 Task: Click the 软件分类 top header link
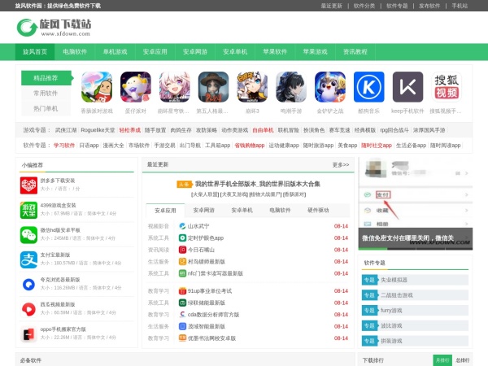coord(364,5)
